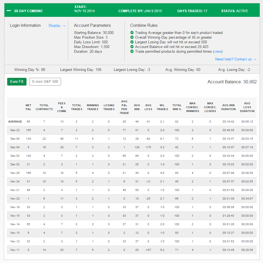Select the Nov 12 row date
This screenshot has height=266, width=263.
tap(15, 241)
